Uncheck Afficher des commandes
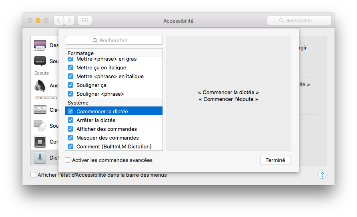The height and width of the screenshot is (217, 357). (70, 129)
